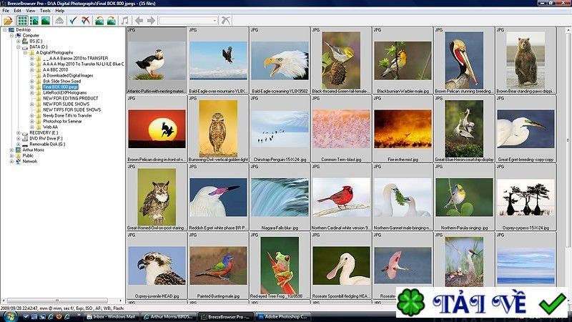
Task: Switch to Adobe Photoshop taskbar button
Action: coord(283,317)
